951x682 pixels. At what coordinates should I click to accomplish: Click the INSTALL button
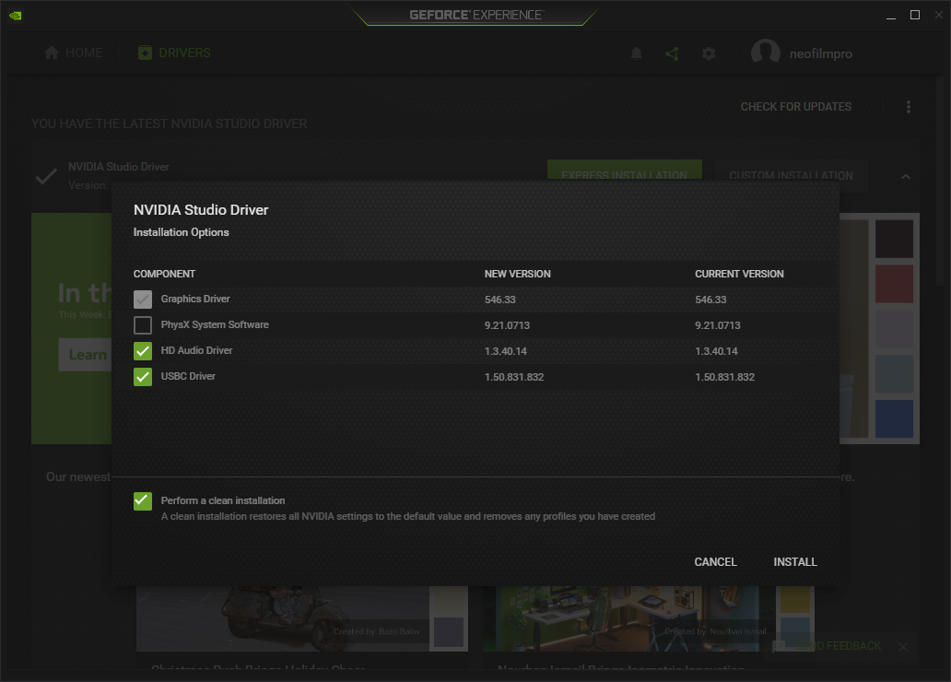(x=794, y=562)
